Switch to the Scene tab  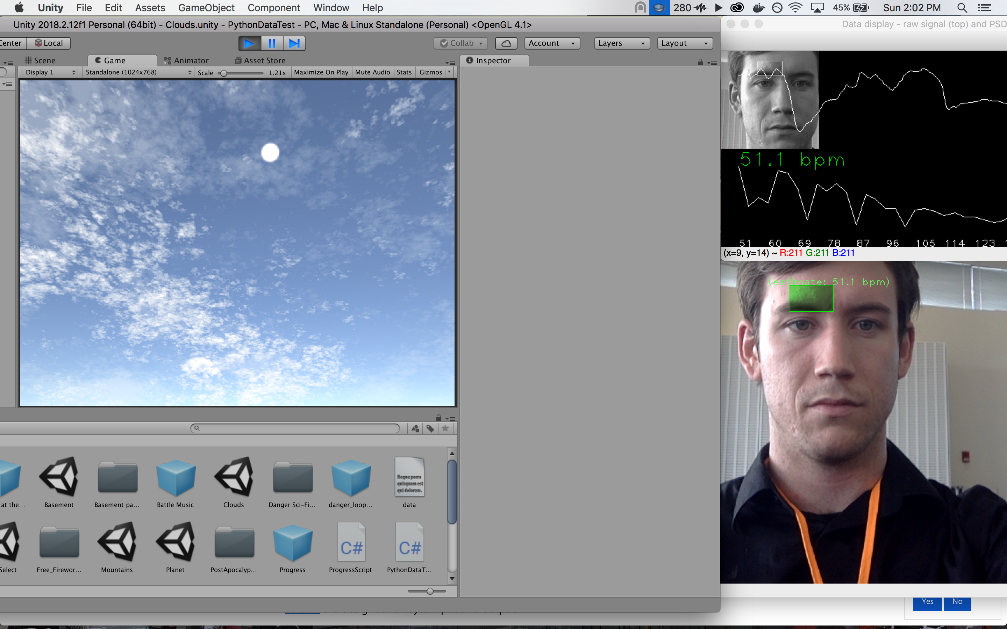(40, 61)
